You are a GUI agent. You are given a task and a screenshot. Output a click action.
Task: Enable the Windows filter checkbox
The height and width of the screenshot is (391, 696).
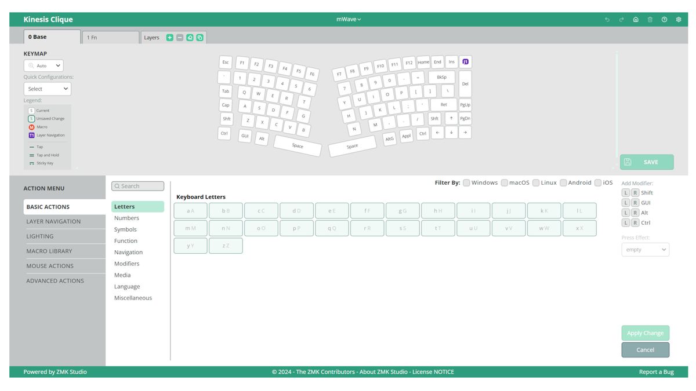tap(466, 182)
